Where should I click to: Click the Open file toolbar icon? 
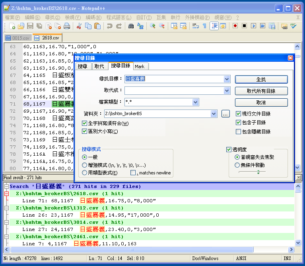(21, 26)
